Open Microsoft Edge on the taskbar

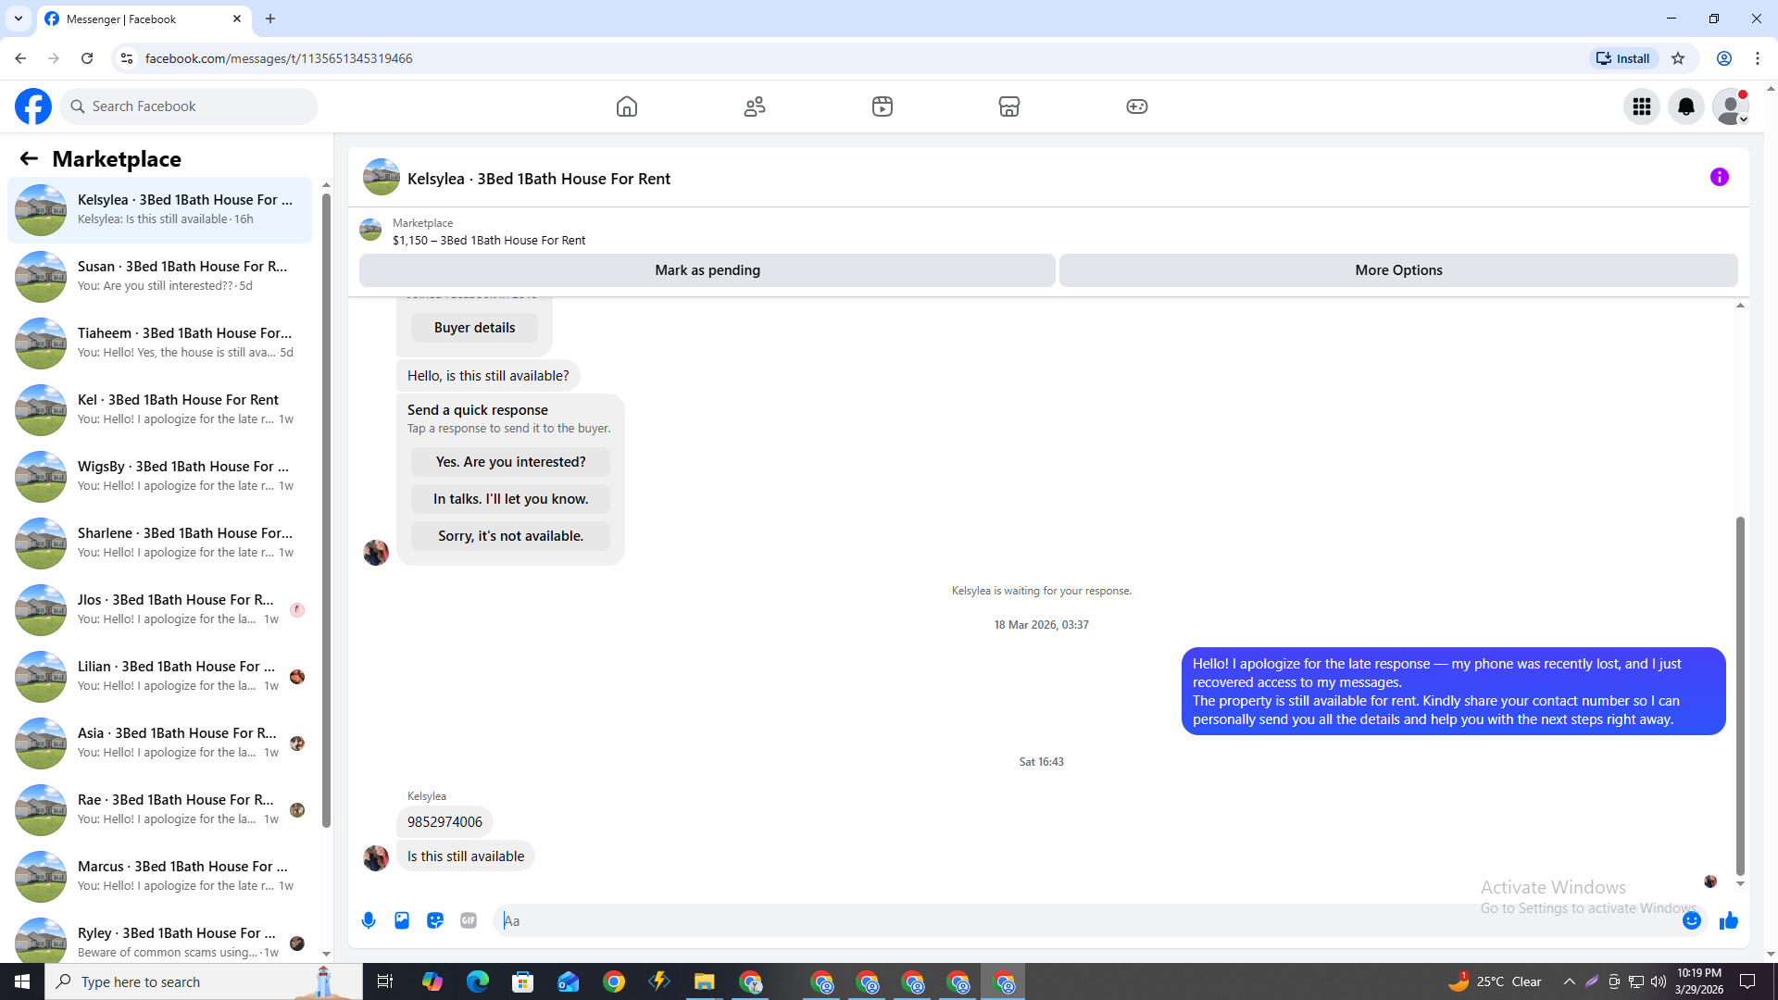tap(478, 981)
